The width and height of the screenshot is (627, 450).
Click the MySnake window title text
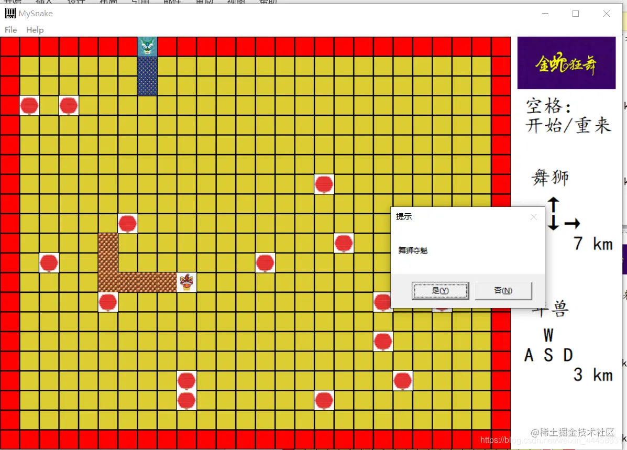pyautogui.click(x=36, y=14)
